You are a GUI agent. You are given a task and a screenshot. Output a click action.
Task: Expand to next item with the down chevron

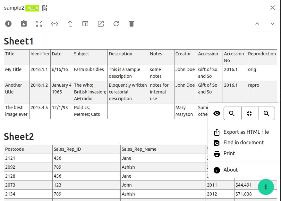[272, 24]
